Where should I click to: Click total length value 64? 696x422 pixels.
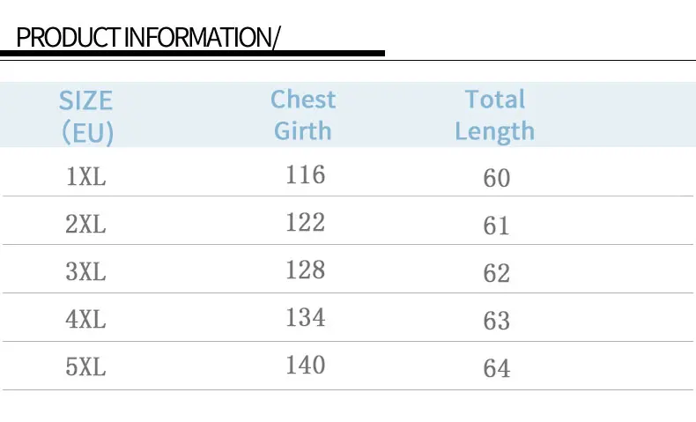(x=497, y=368)
